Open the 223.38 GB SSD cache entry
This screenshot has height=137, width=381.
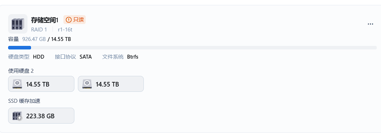(x=41, y=115)
